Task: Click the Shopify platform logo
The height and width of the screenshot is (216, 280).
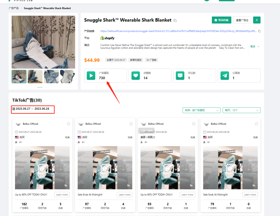Action: pos(107,38)
